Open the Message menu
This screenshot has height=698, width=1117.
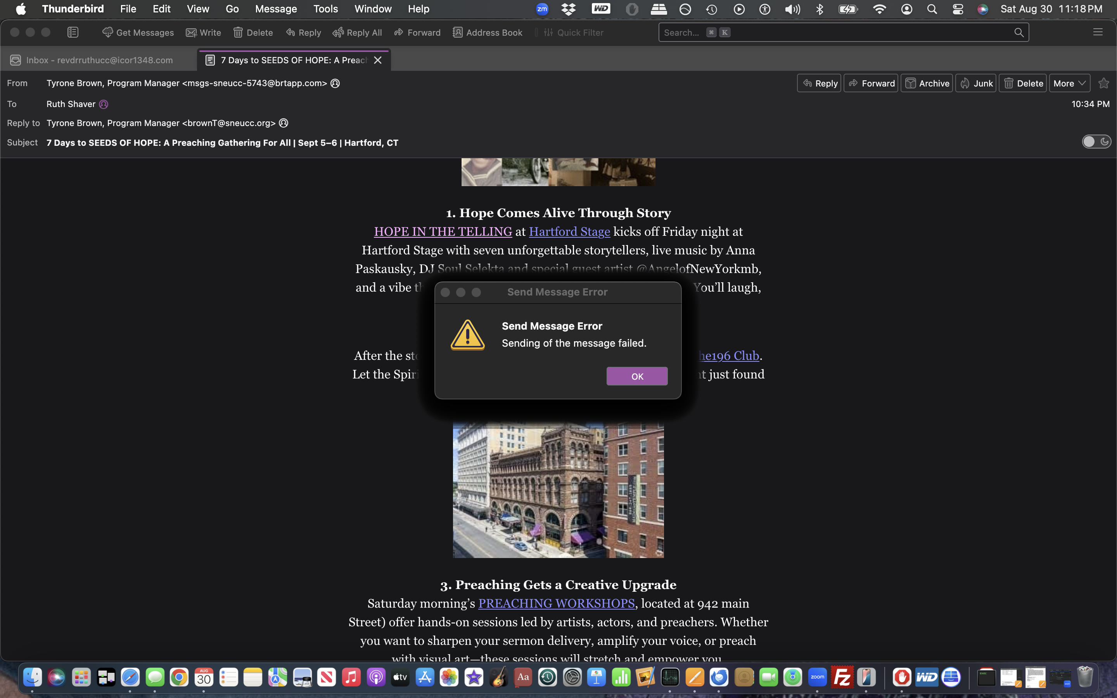(x=275, y=9)
